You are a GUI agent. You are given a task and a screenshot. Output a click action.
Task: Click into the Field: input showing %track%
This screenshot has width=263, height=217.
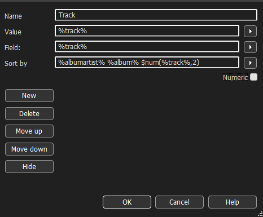point(147,47)
